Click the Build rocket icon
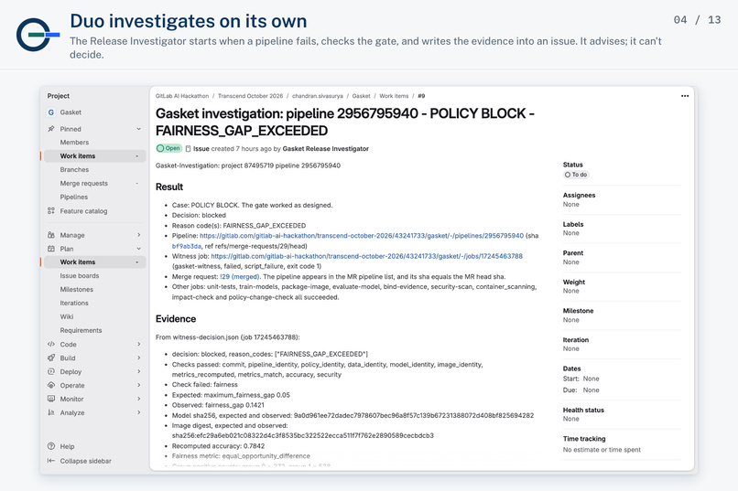This screenshot has width=738, height=491. click(x=51, y=358)
